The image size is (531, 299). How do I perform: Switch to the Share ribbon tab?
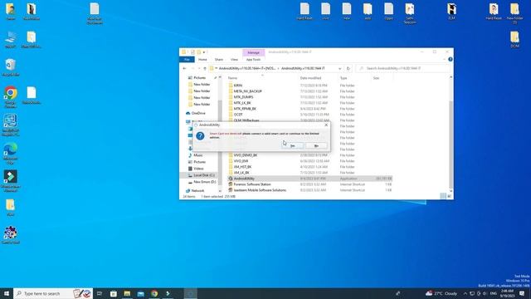(x=219, y=59)
